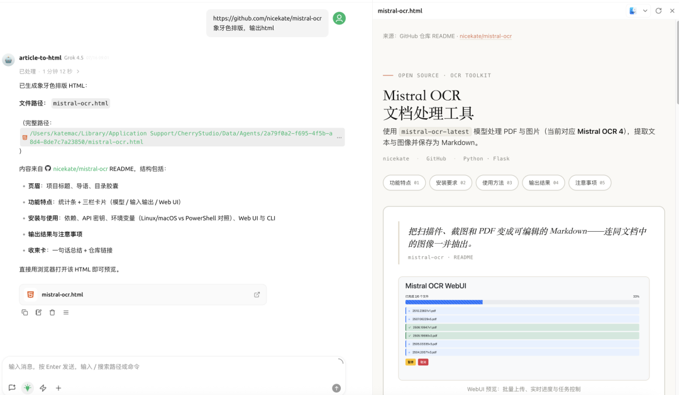Edit the assistant message via notepad-pencil icon
This screenshot has height=395, width=679.
tap(38, 312)
